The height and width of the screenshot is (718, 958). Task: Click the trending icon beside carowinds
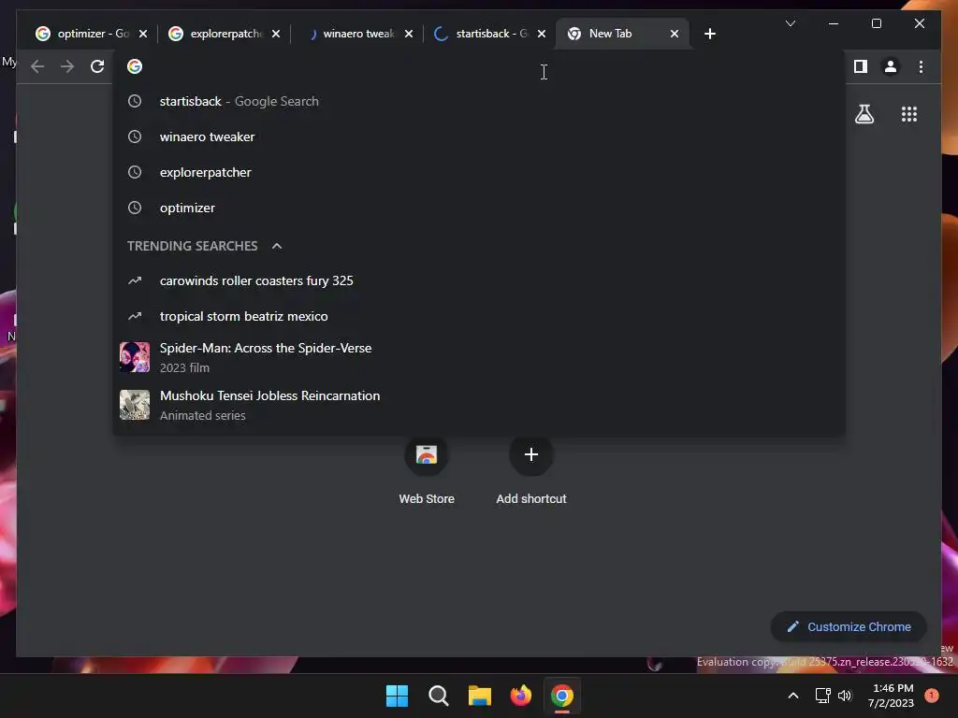(x=135, y=280)
